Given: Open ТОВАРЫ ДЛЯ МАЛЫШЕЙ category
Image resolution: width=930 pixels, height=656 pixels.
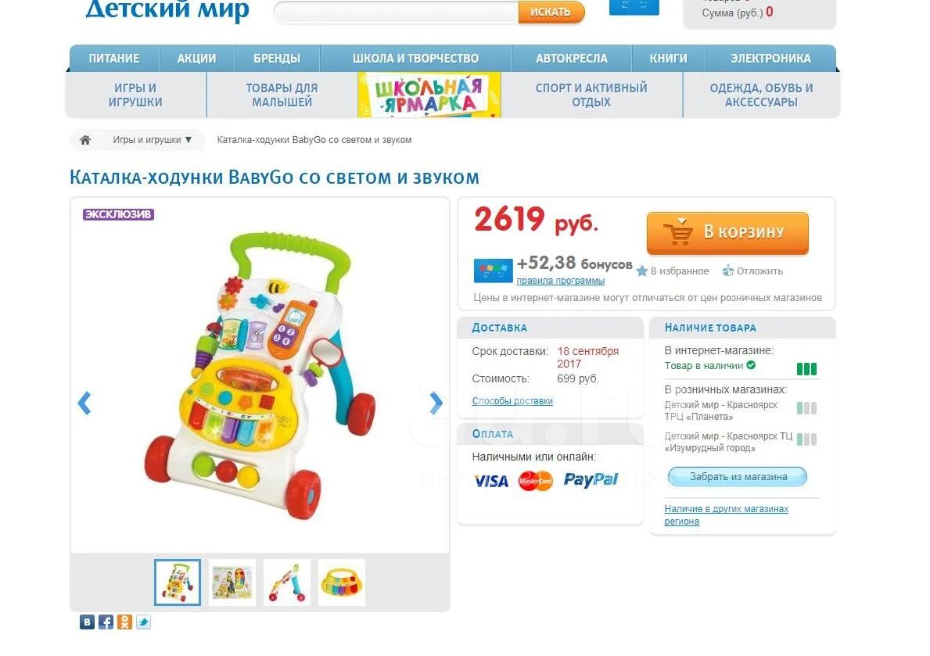Looking at the screenshot, I should 282,95.
